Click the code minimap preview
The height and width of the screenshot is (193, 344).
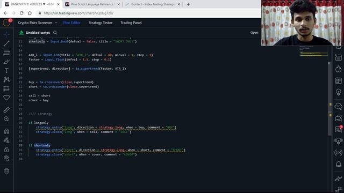pos(314,51)
